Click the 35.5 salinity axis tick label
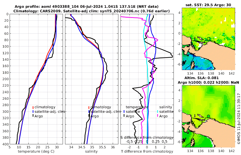 [x=102, y=147]
